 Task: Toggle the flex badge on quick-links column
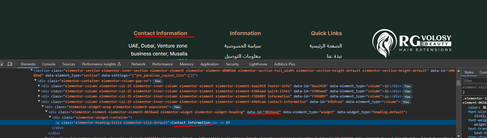pyautogui.click(x=407, y=91)
